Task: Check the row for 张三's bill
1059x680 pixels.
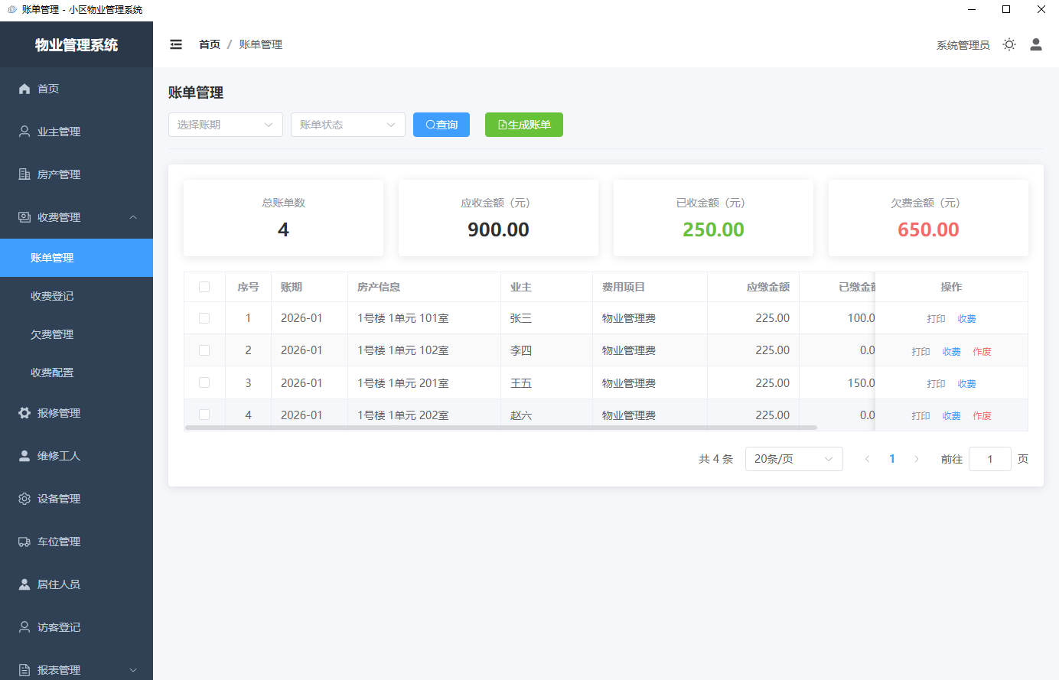Action: click(x=204, y=318)
